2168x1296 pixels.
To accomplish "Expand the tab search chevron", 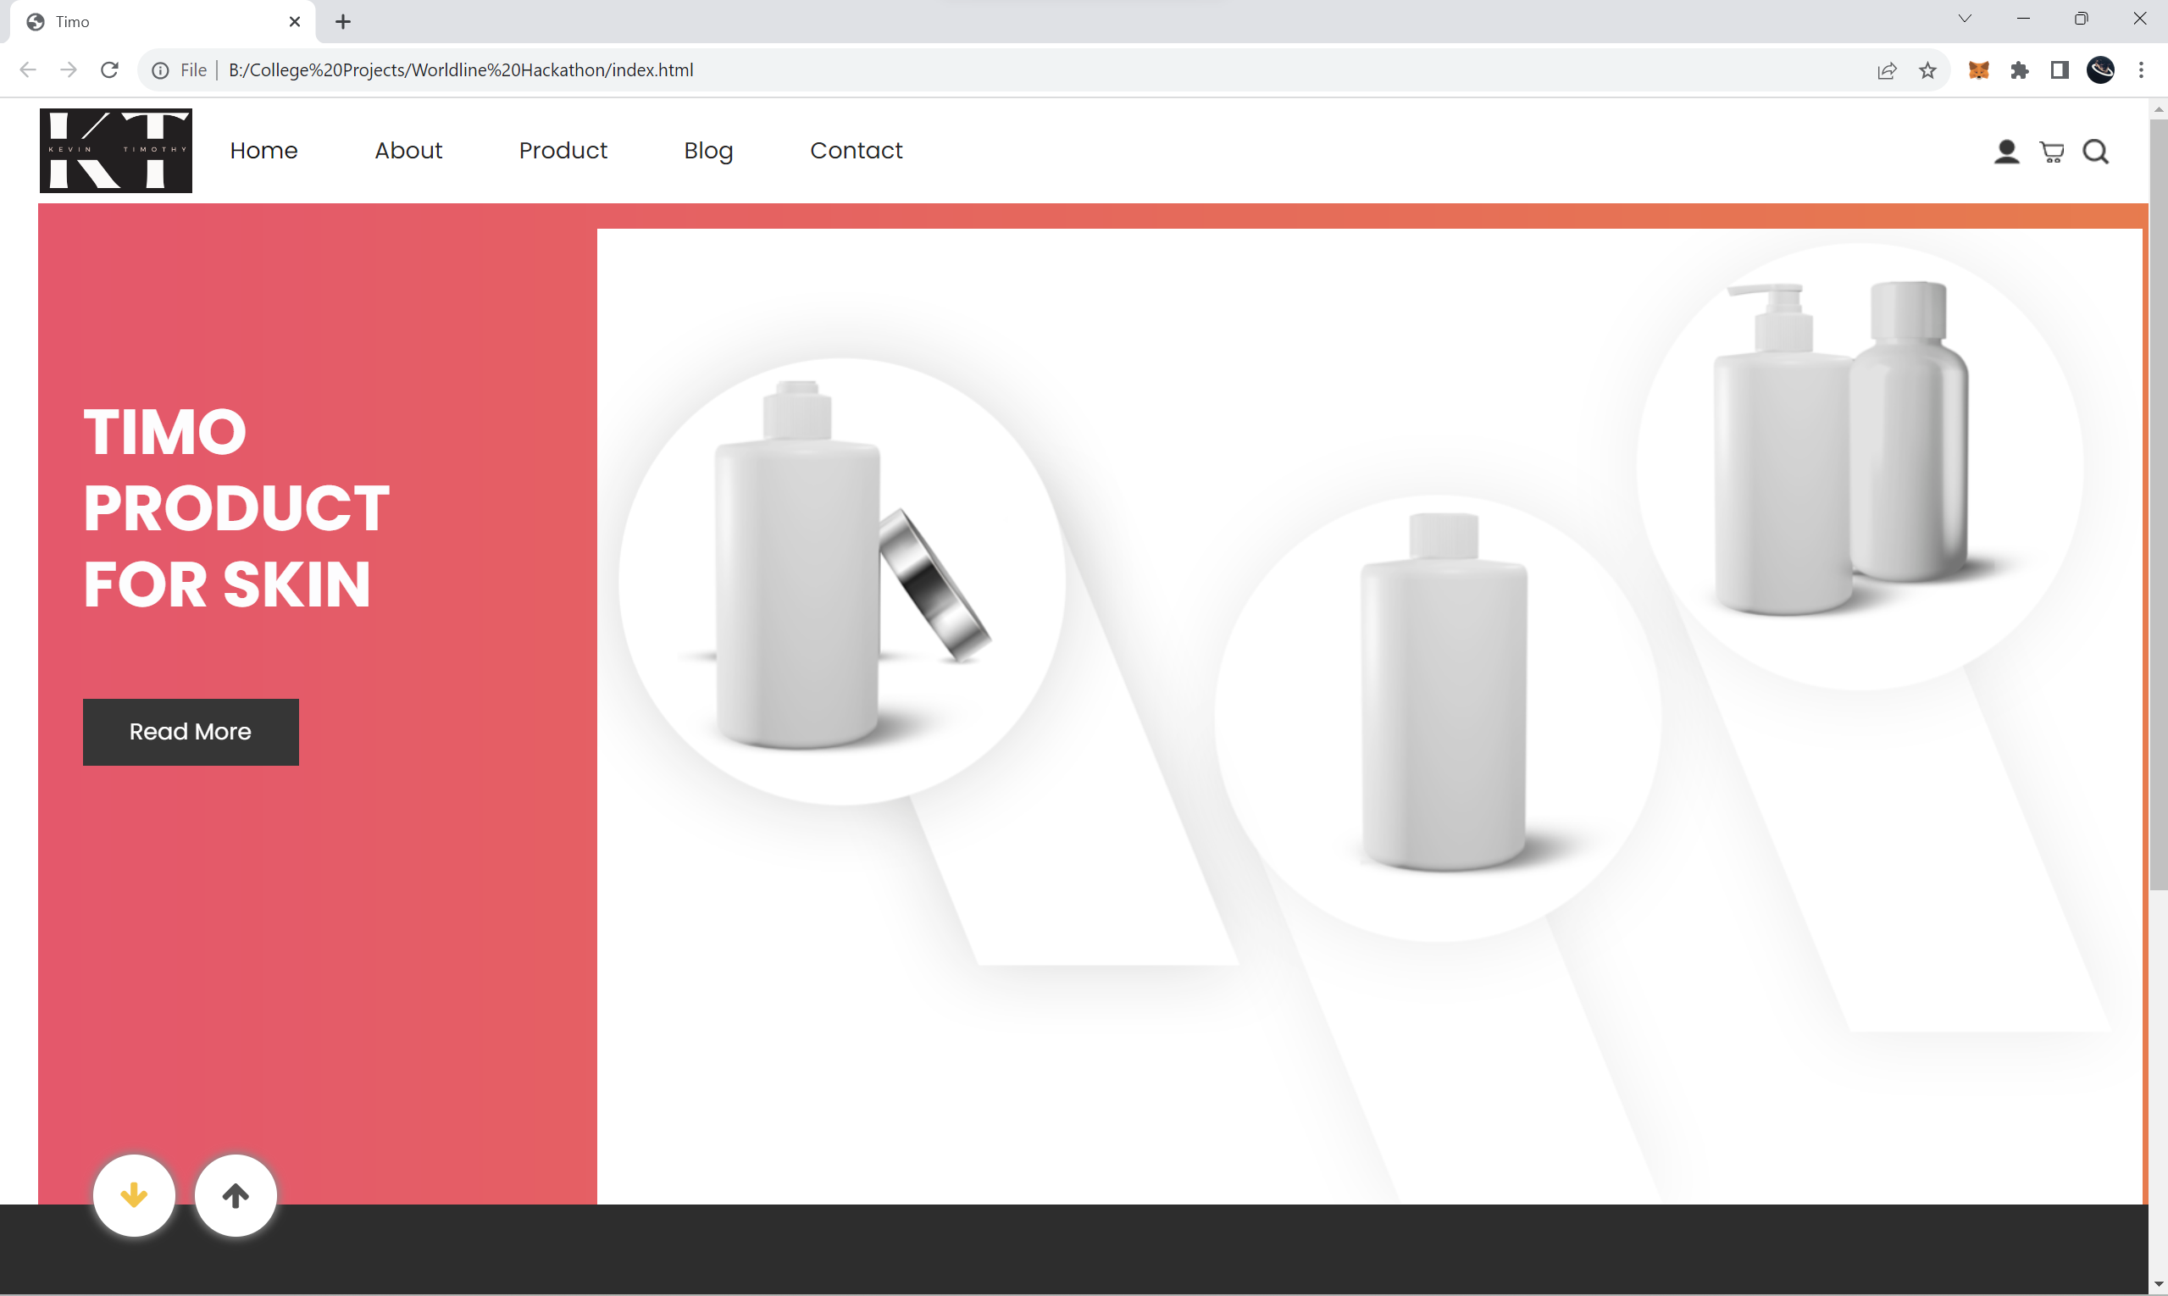I will (x=1965, y=19).
